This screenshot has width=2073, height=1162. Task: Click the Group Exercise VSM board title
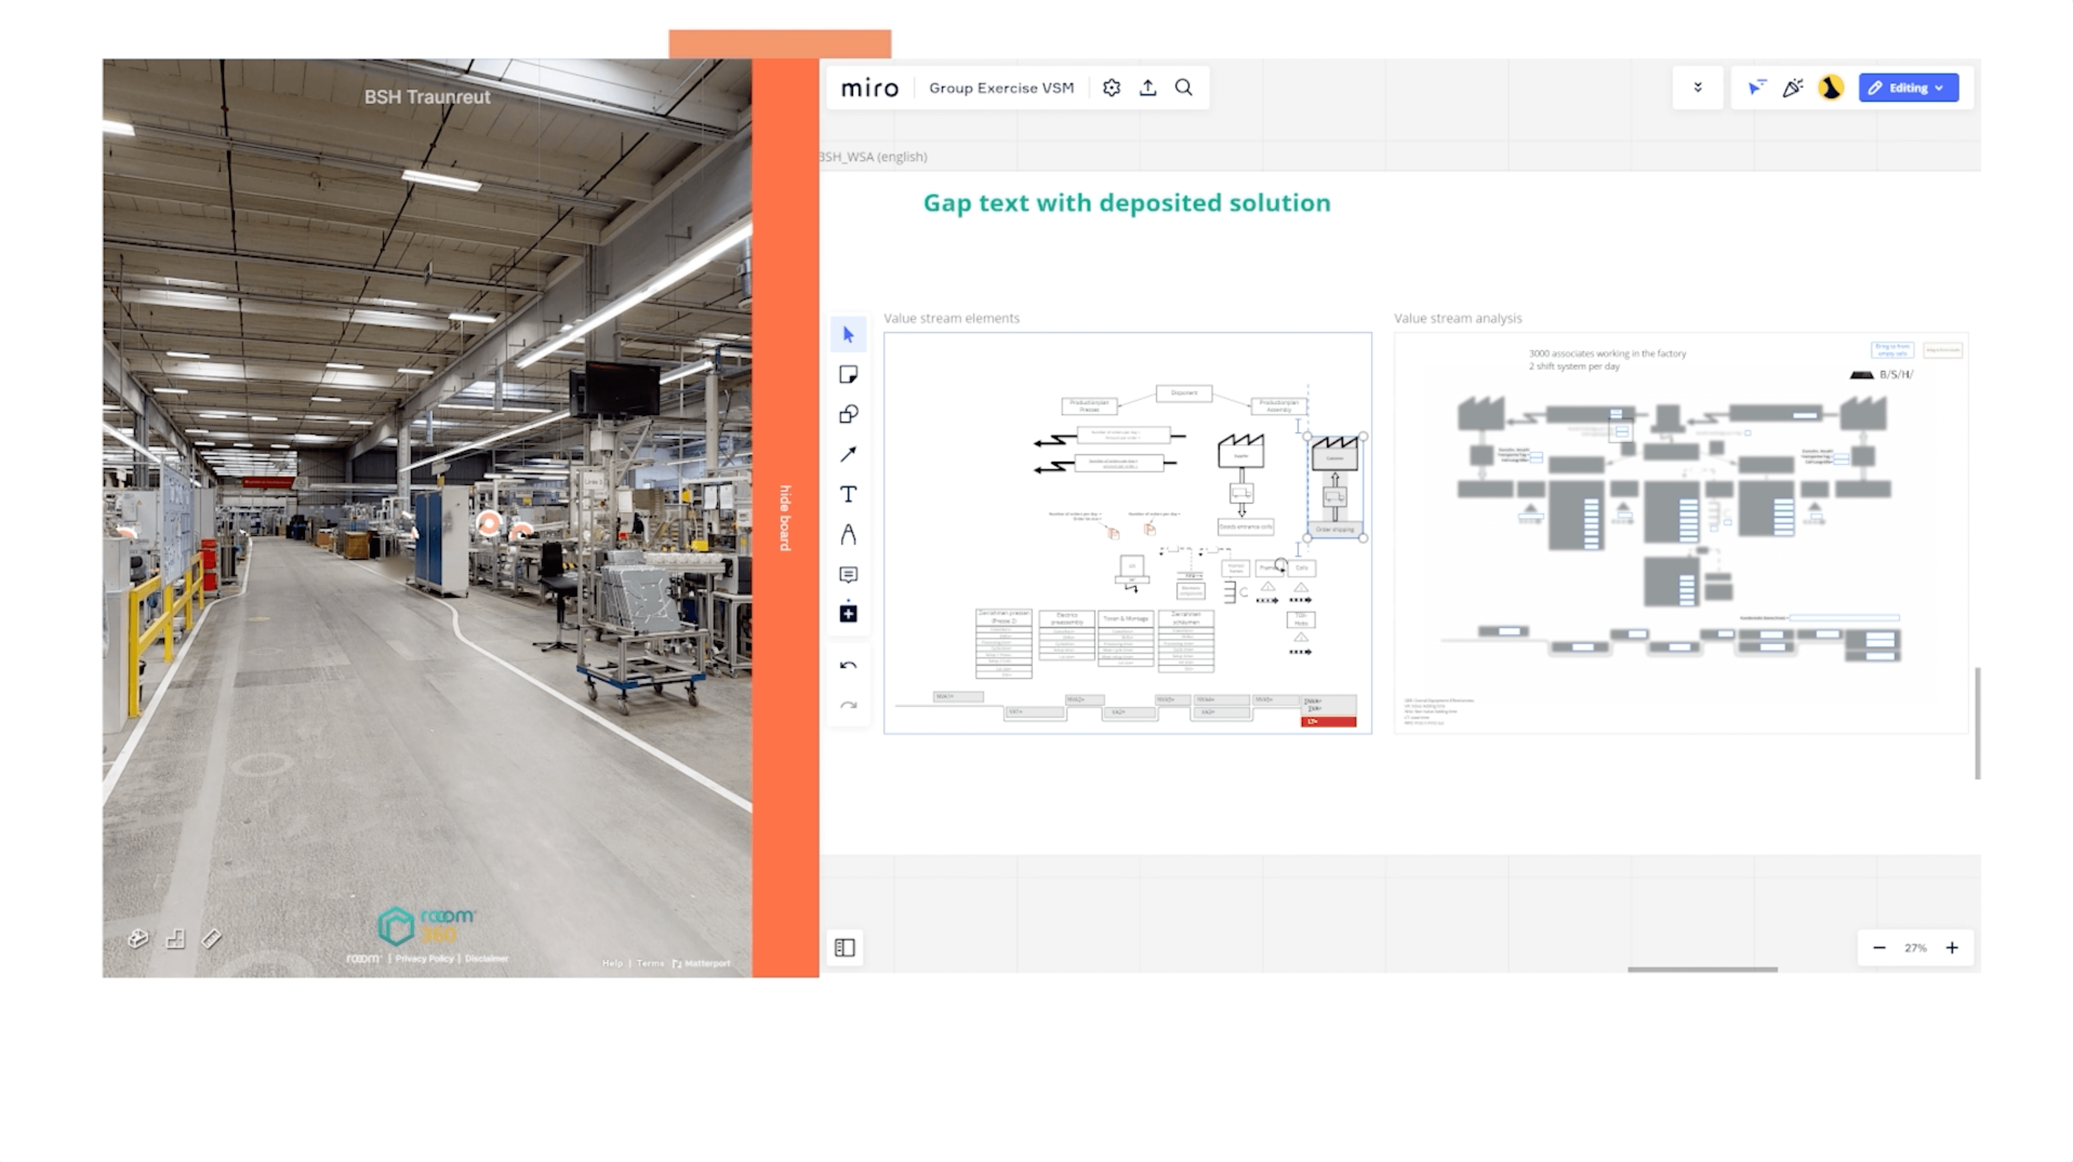(x=1001, y=88)
